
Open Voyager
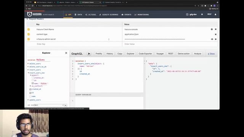pyautogui.click(x=160, y=54)
